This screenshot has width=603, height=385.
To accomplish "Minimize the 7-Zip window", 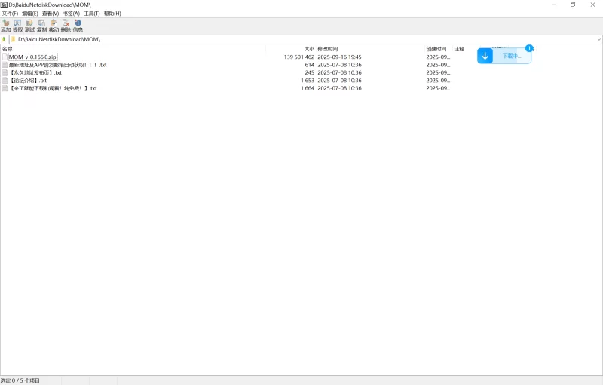I will coord(554,5).
